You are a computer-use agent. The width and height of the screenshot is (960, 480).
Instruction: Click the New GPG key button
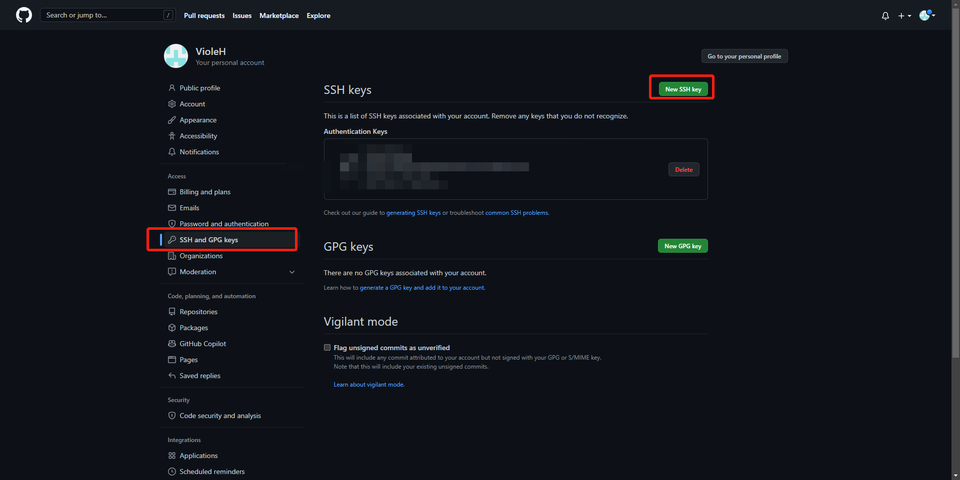(x=682, y=246)
